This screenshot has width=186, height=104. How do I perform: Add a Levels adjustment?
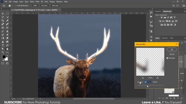point(165,17)
